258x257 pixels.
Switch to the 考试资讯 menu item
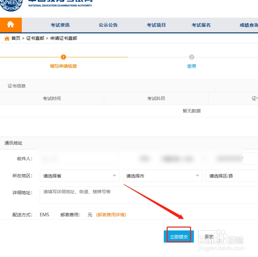(60, 25)
